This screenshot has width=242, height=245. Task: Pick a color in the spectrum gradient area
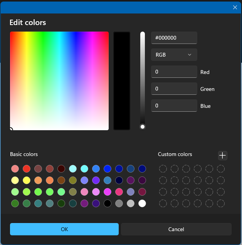(59, 81)
